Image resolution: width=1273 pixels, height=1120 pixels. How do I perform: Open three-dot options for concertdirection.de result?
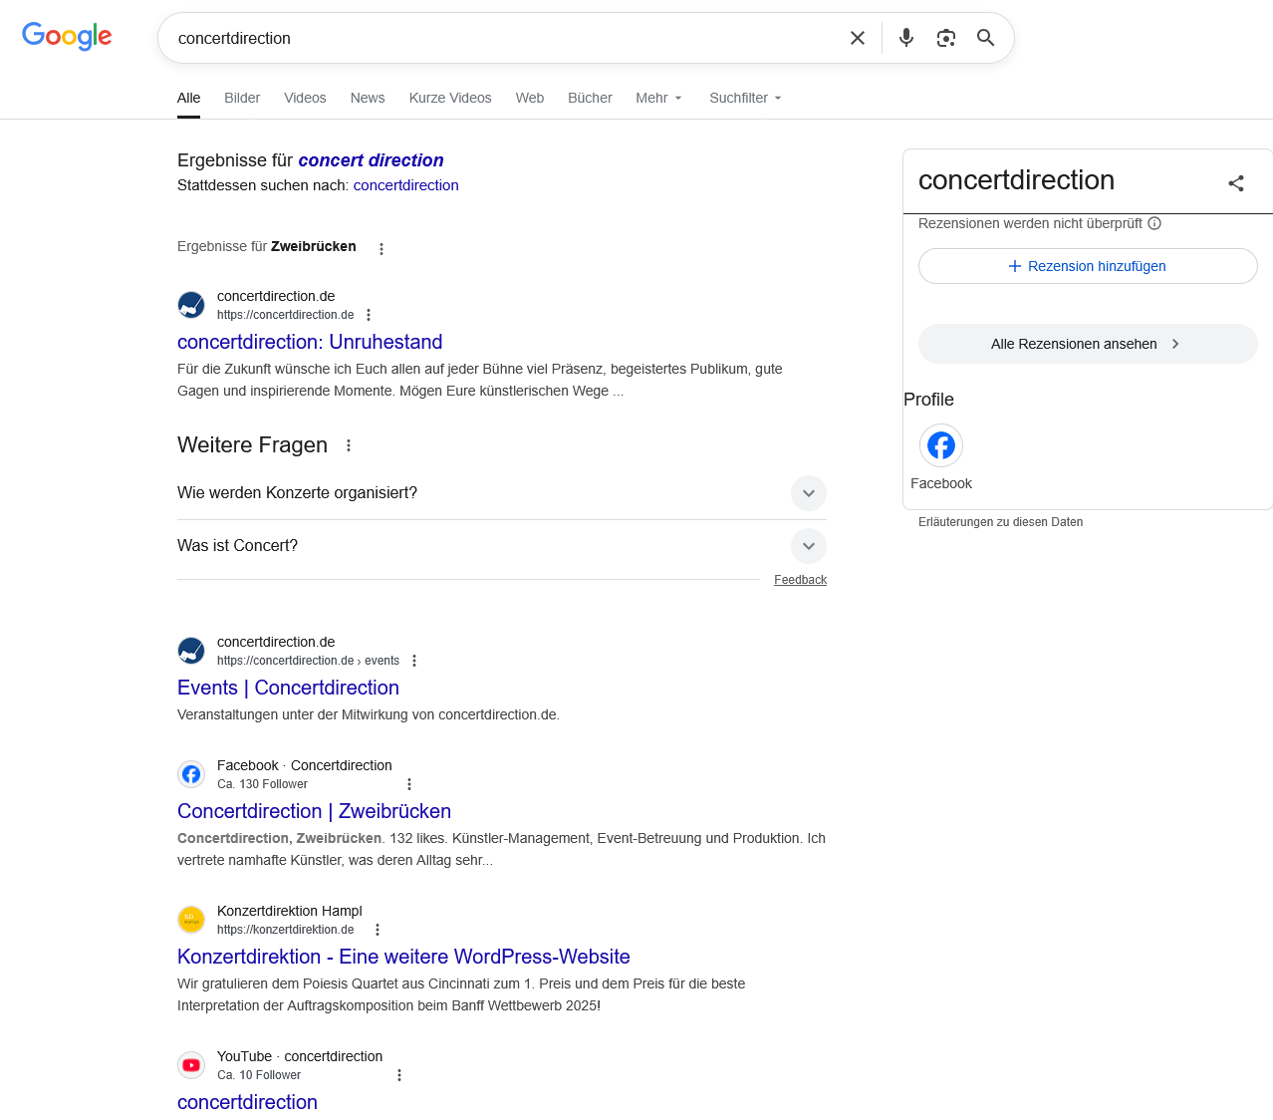click(x=369, y=314)
